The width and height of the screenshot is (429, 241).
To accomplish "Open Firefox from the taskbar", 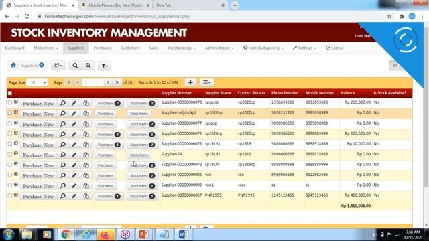I will (x=105, y=234).
